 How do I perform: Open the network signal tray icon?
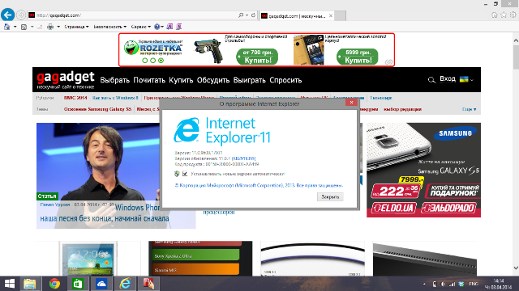pos(452,284)
